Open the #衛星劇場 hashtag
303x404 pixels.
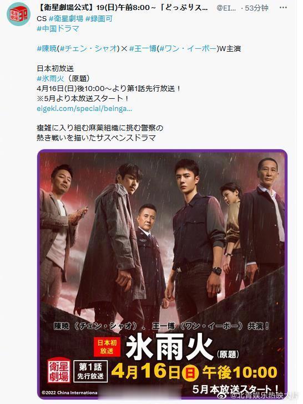[66, 18]
